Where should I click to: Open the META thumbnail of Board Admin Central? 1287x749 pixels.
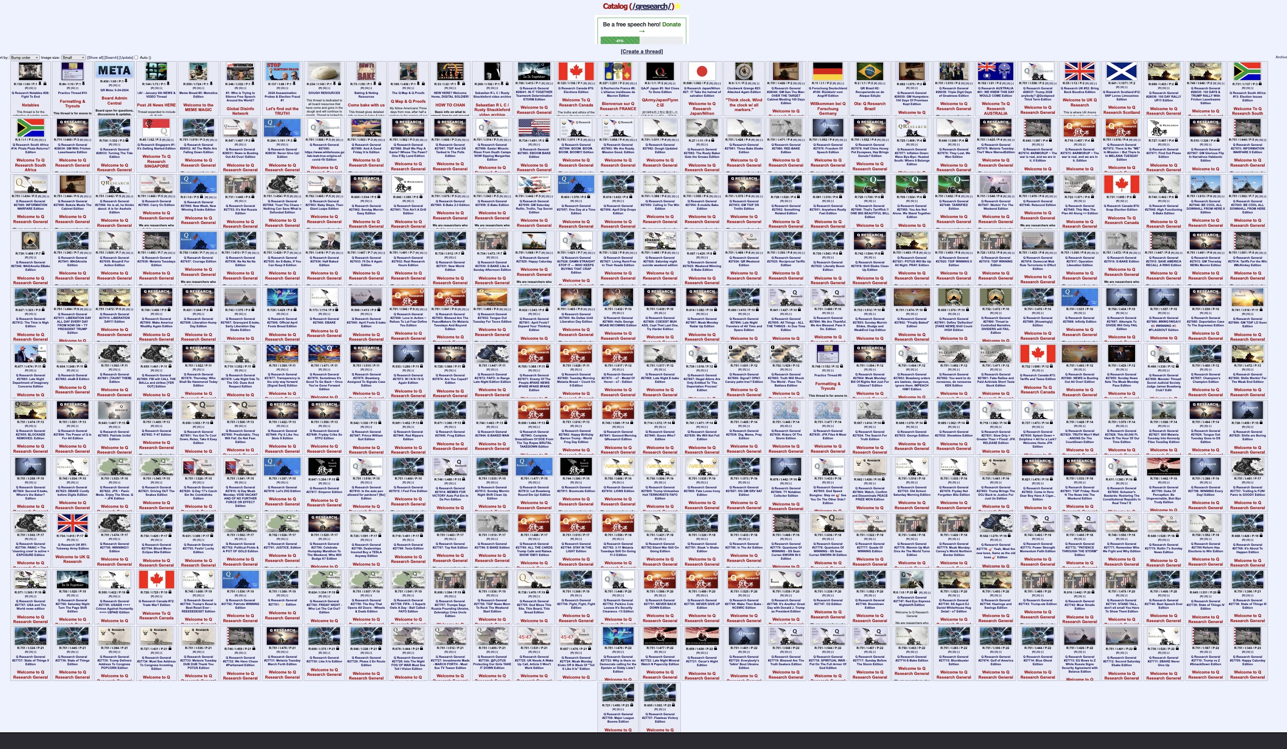pos(114,70)
